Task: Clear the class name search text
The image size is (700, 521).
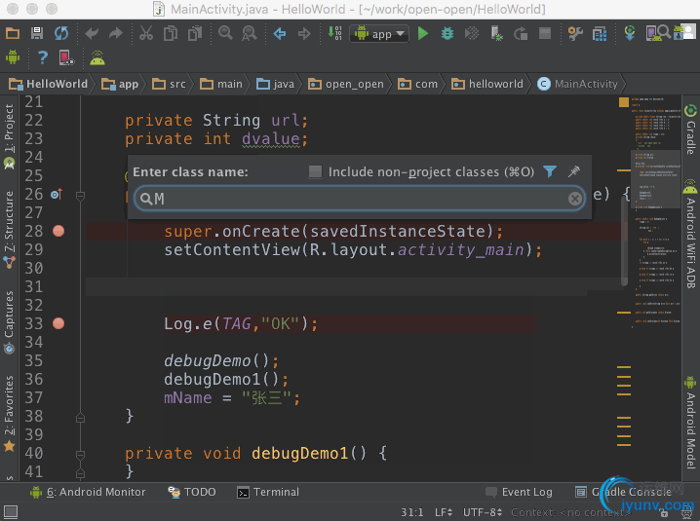Action: [x=575, y=199]
